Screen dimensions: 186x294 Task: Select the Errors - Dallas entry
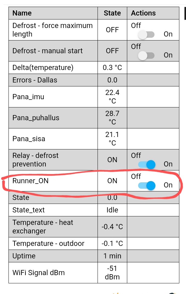(35, 80)
